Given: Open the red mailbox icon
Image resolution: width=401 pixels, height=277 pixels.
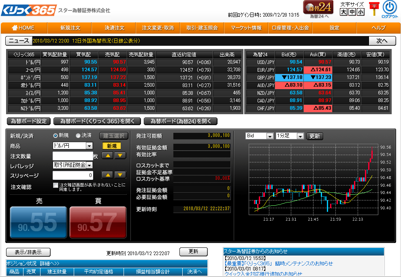Looking at the screenshot, I should coord(374,9).
